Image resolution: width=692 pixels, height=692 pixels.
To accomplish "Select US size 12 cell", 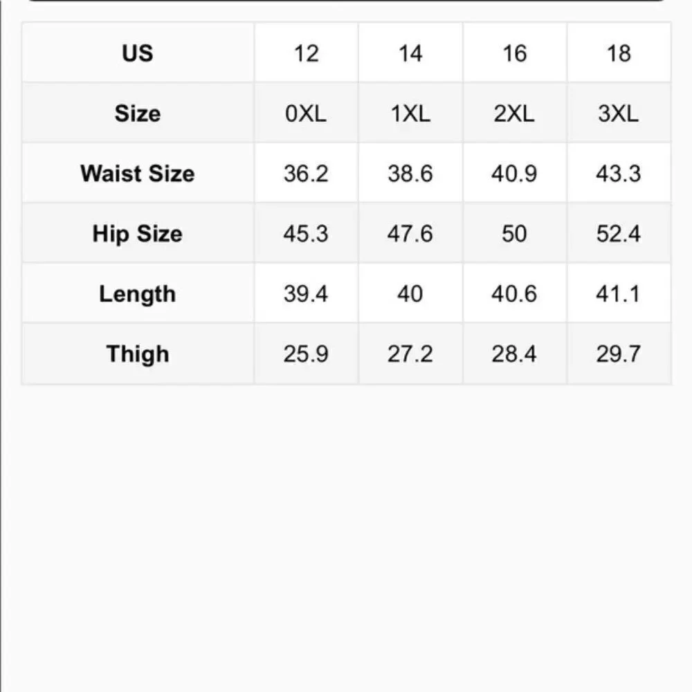I will (307, 53).
